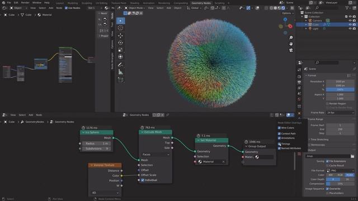Select RGBA color mode button
Screen dimensions: 358x201
coord(350,175)
